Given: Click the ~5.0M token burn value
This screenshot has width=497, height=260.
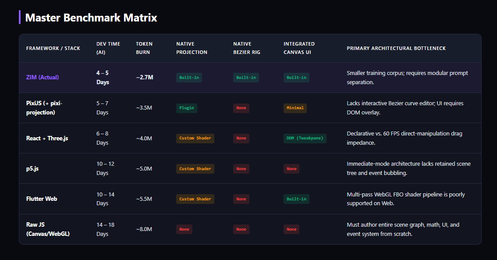Looking at the screenshot, I should coord(144,169).
